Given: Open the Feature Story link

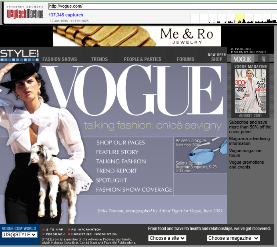Looking at the screenshot, I should pos(117,152).
